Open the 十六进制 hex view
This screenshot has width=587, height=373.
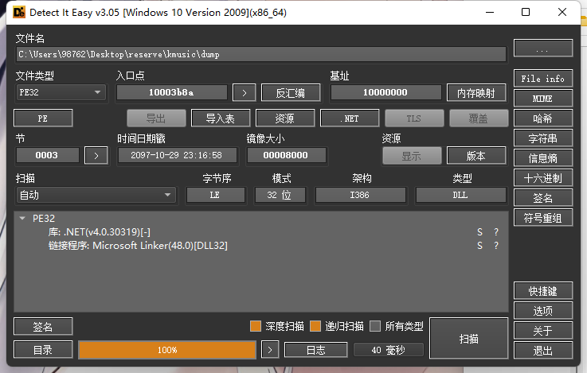coord(542,177)
